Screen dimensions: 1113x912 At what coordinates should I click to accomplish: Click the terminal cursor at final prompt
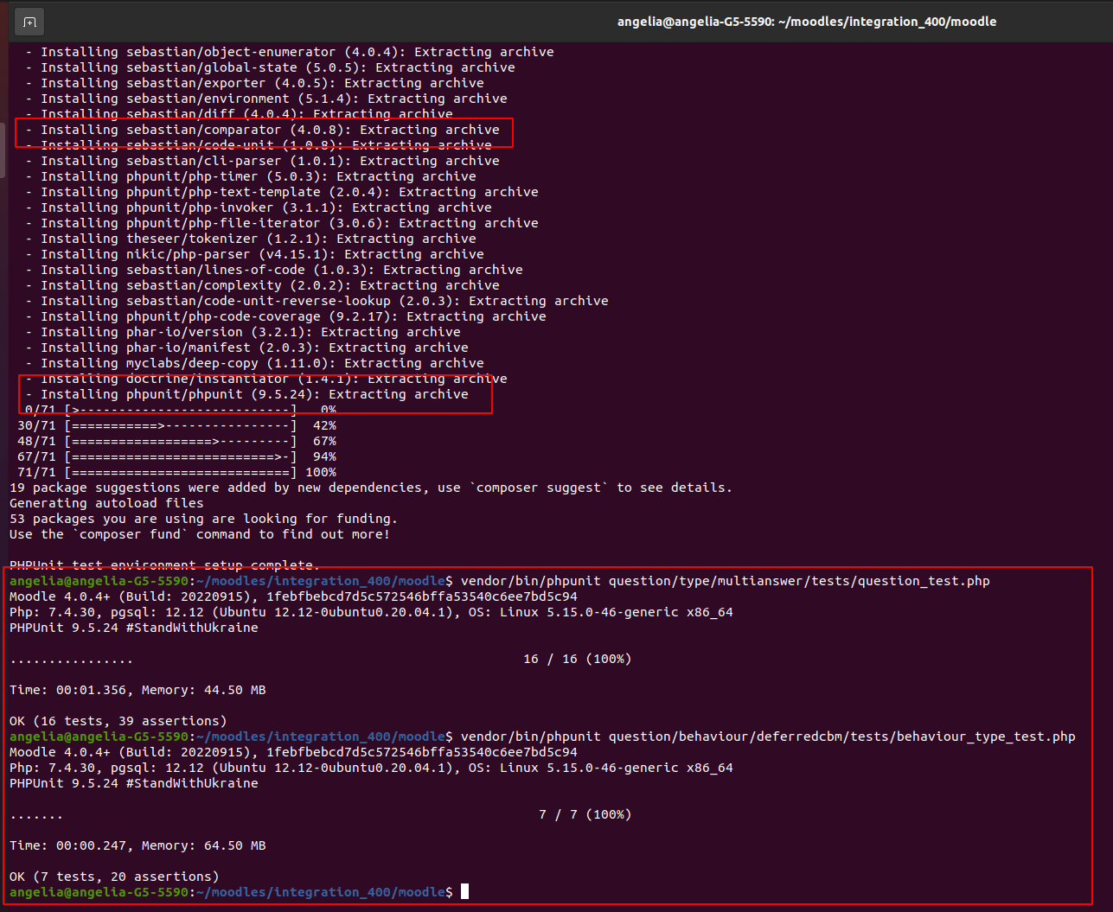(x=464, y=891)
